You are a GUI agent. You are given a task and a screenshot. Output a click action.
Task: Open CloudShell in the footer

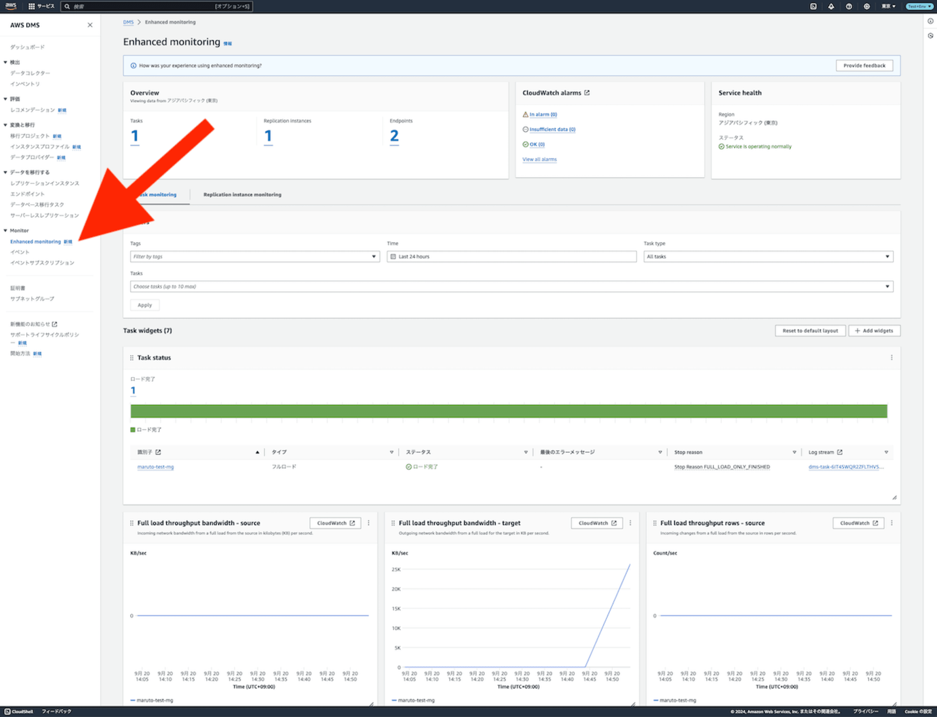(x=19, y=711)
